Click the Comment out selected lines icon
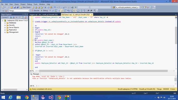The width and height of the screenshot is (178, 100). click(x=81, y=11)
